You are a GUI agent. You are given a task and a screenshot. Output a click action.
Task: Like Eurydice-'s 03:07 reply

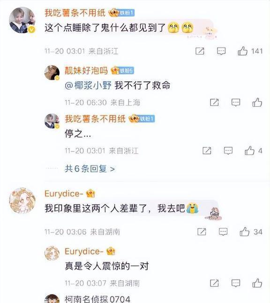click(x=257, y=283)
